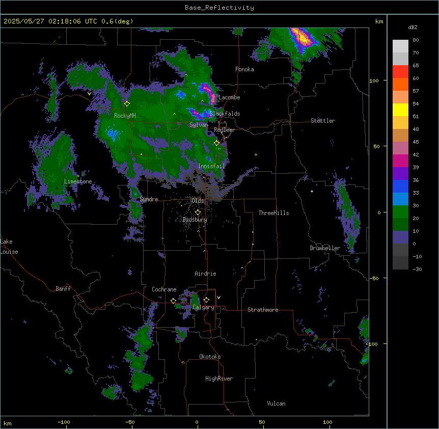Screen dimensions: 439x429
Task: Click the Okotoks city label
Action: pos(210,357)
